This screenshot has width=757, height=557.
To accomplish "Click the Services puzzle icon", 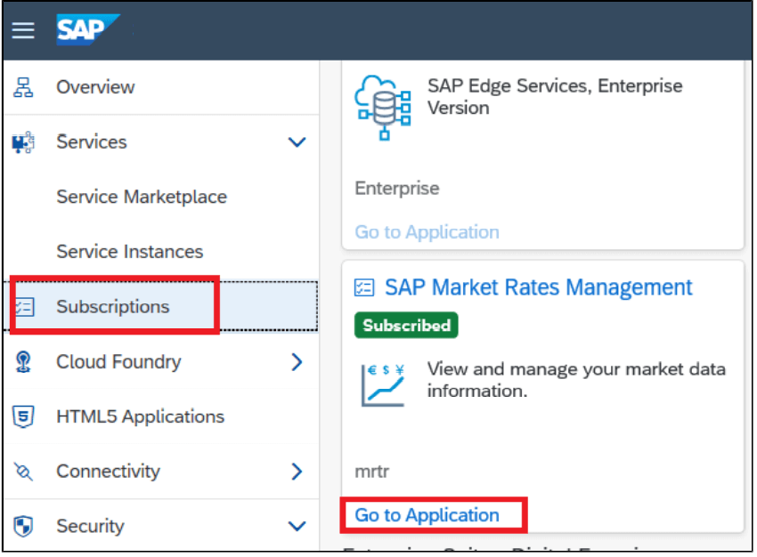I will coord(23,142).
